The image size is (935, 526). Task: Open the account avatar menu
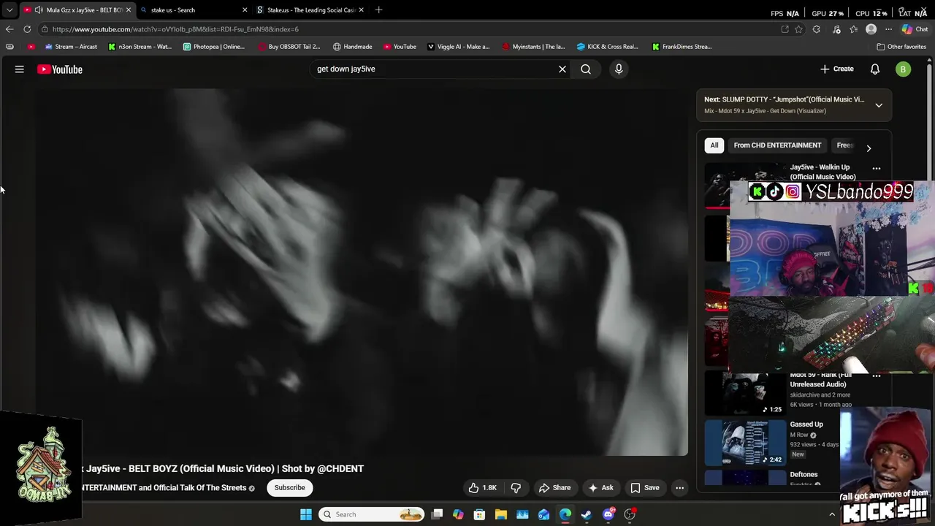tap(904, 69)
